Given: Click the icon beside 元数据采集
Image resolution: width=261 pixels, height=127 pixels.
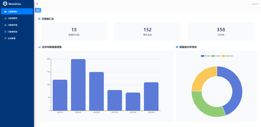Looking at the screenshot, I should 5,25.
